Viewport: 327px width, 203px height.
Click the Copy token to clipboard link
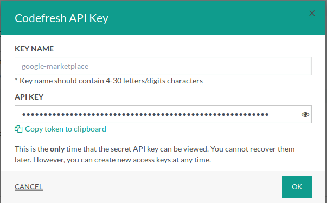pos(66,129)
